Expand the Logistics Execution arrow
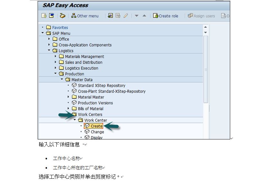This screenshot has height=190, width=254. coord(55,68)
